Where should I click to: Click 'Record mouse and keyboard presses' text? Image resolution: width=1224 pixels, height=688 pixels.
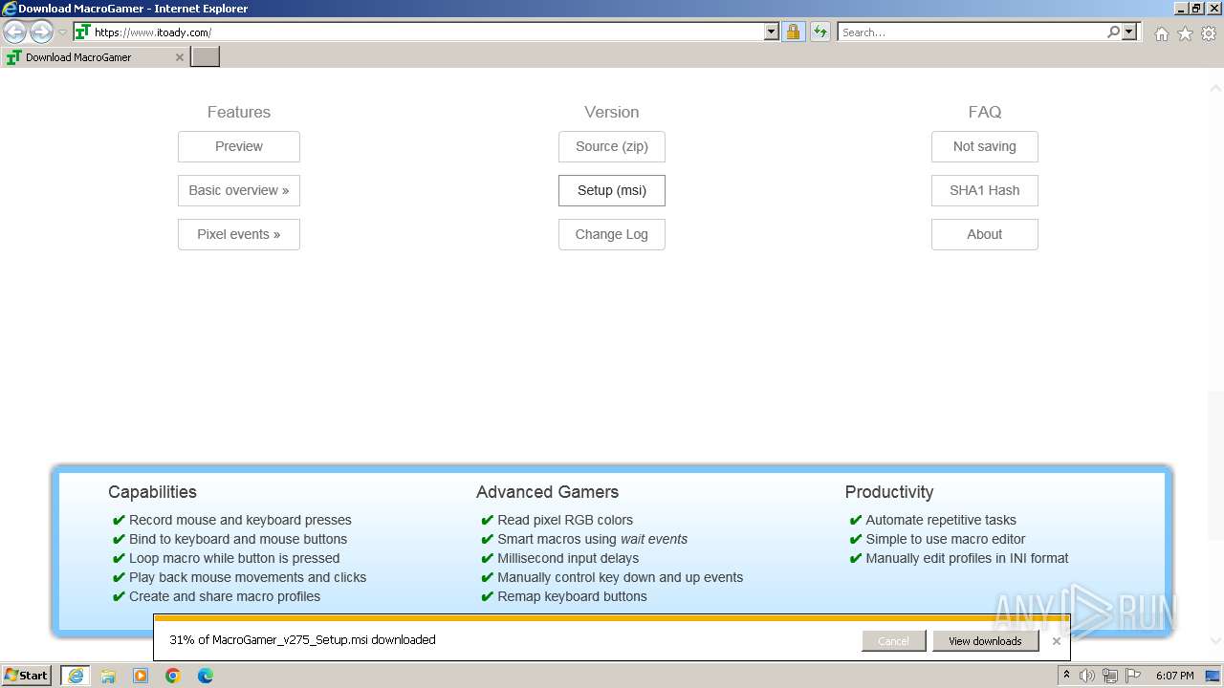240,520
